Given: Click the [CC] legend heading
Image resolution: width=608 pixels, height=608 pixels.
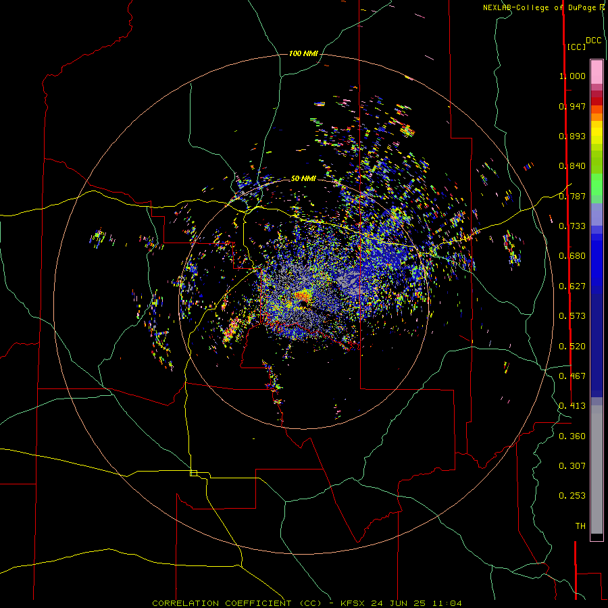Looking at the screenshot, I should point(577,47).
